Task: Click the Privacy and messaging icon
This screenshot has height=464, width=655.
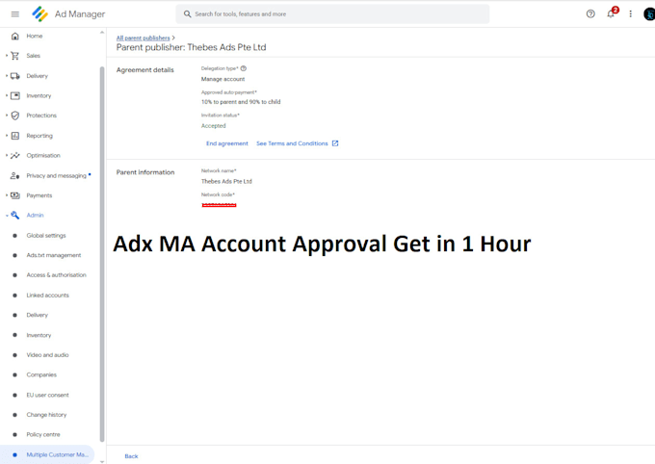Action: coord(15,176)
